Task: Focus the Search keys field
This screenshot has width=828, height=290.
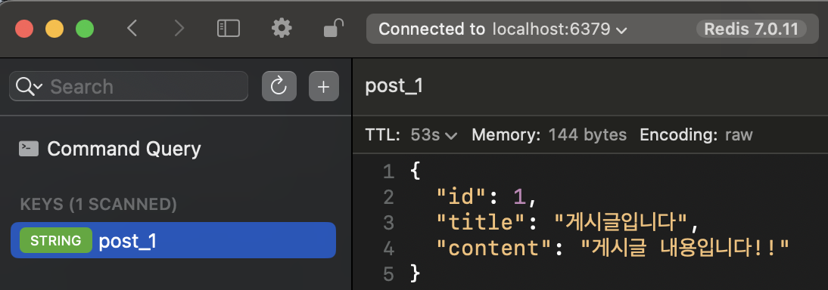Action: tap(129, 86)
